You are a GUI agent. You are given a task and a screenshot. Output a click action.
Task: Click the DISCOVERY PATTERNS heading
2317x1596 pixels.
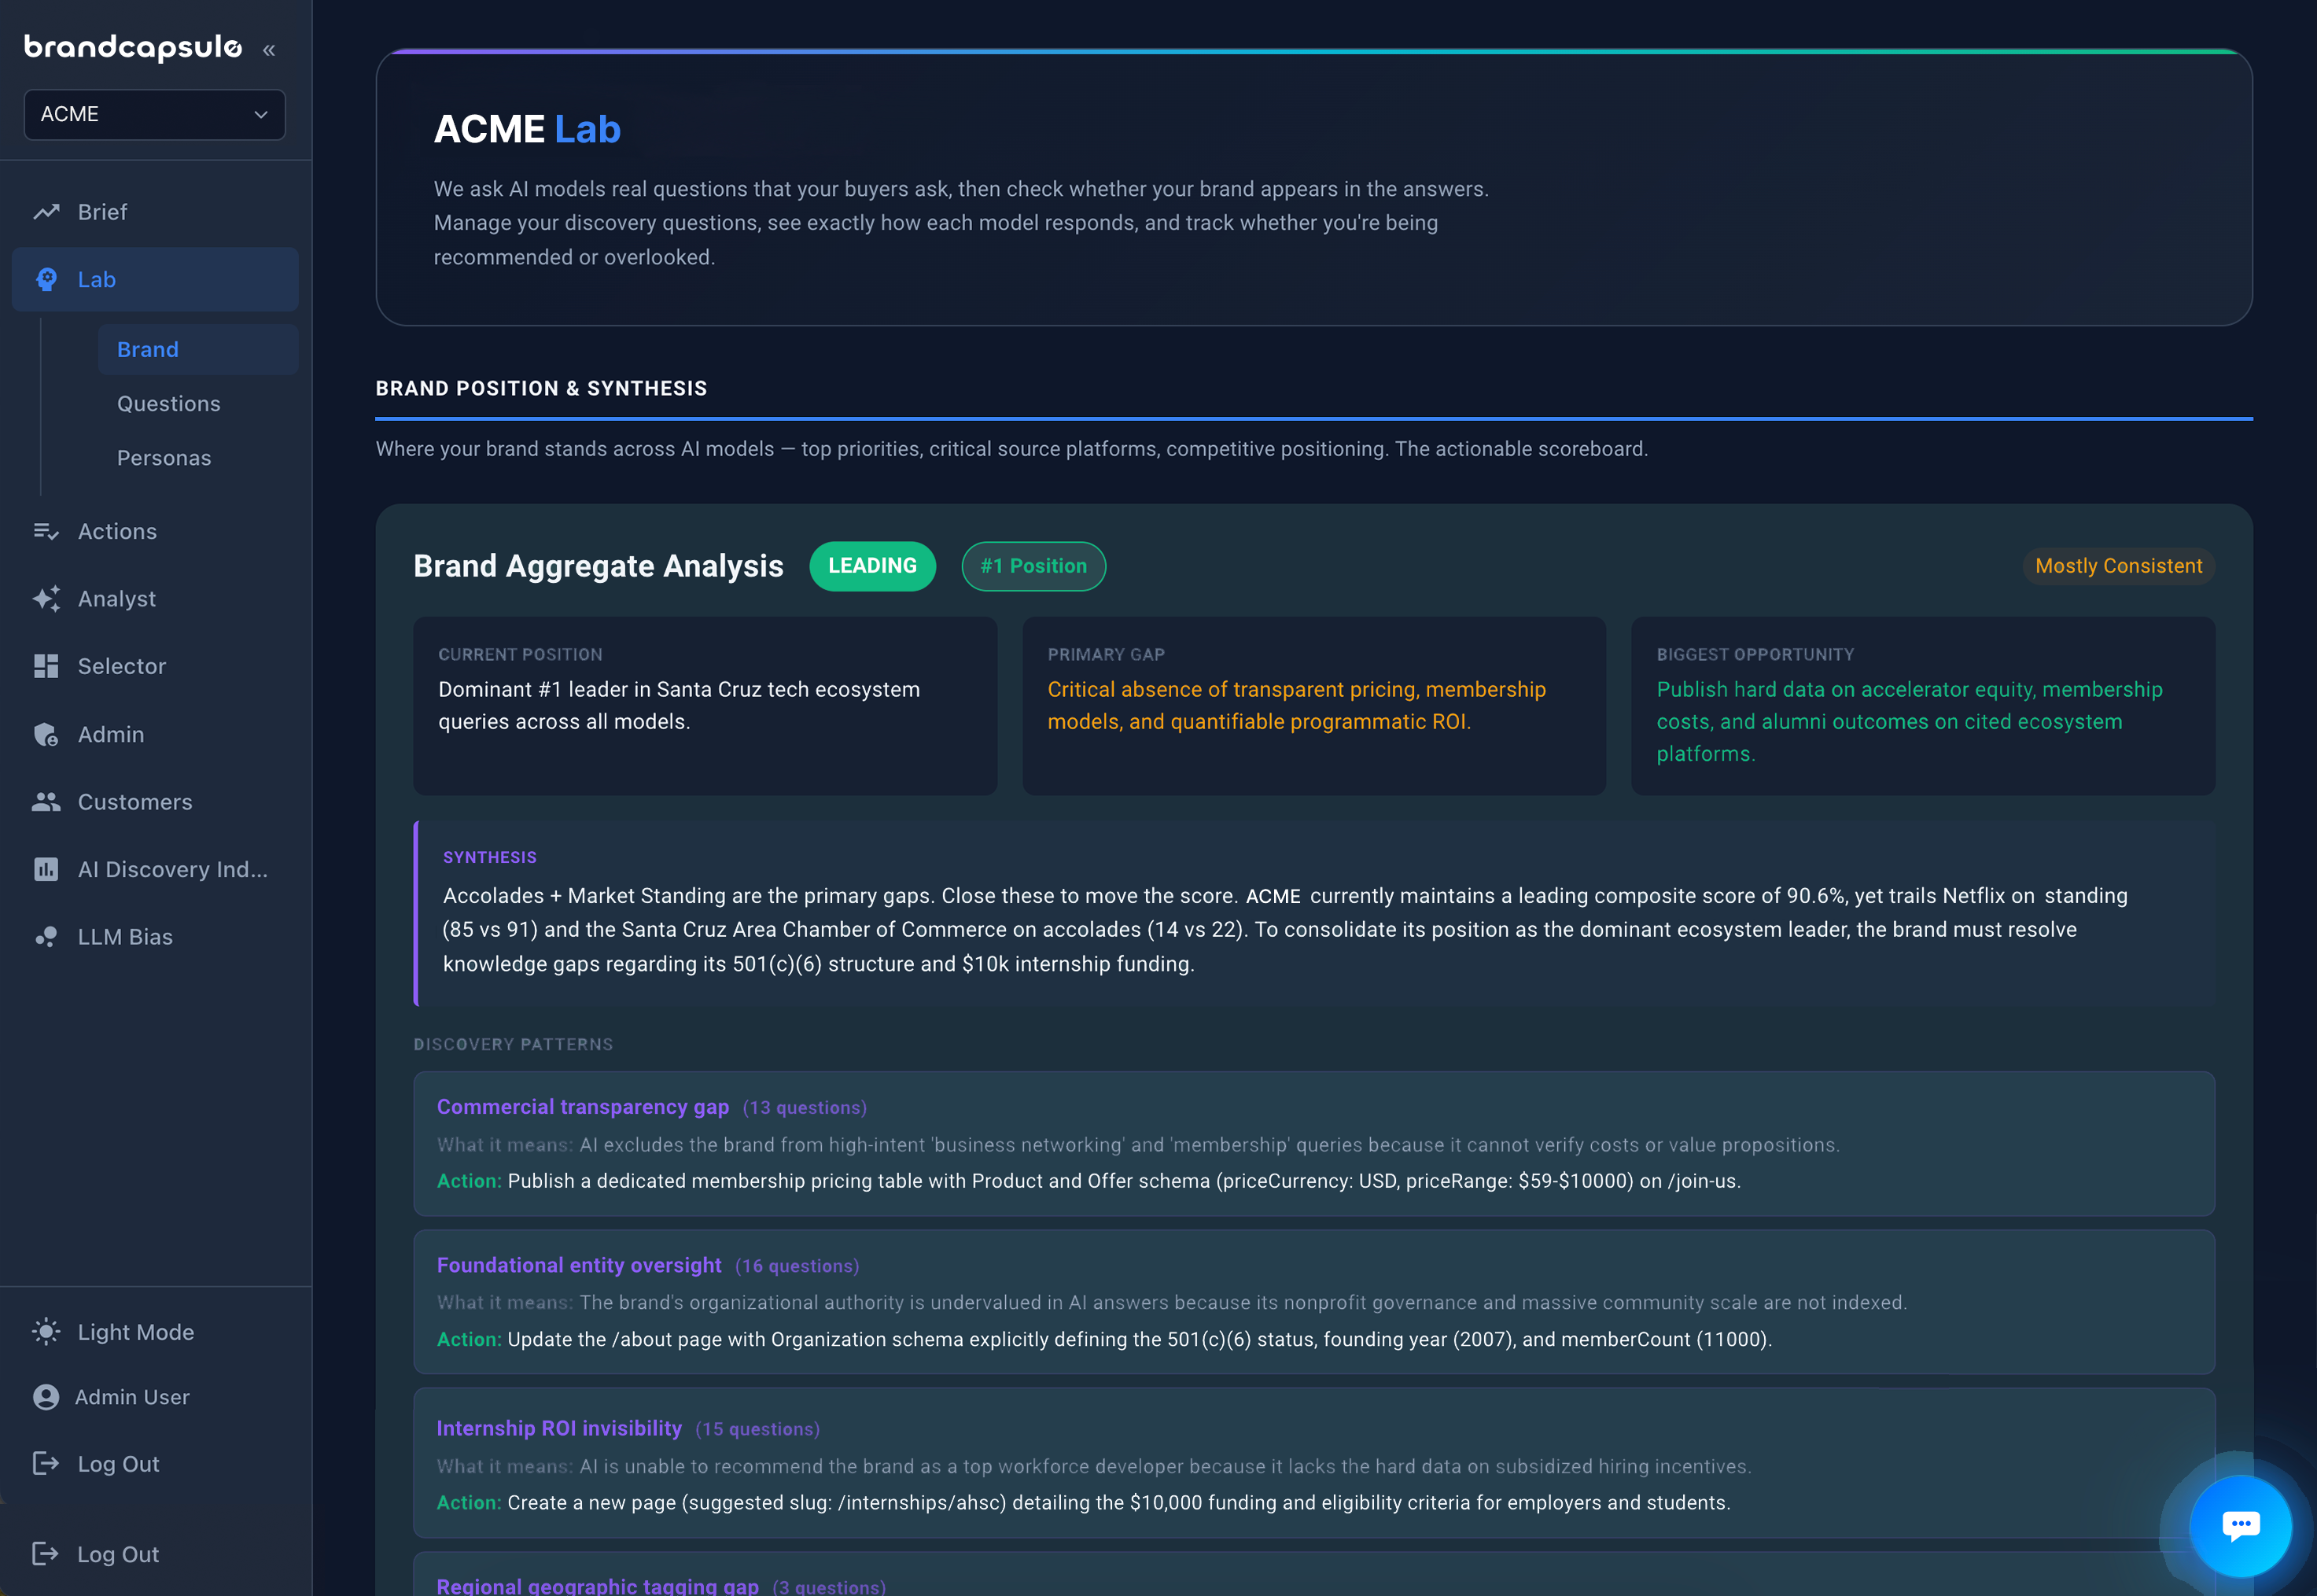point(514,1044)
